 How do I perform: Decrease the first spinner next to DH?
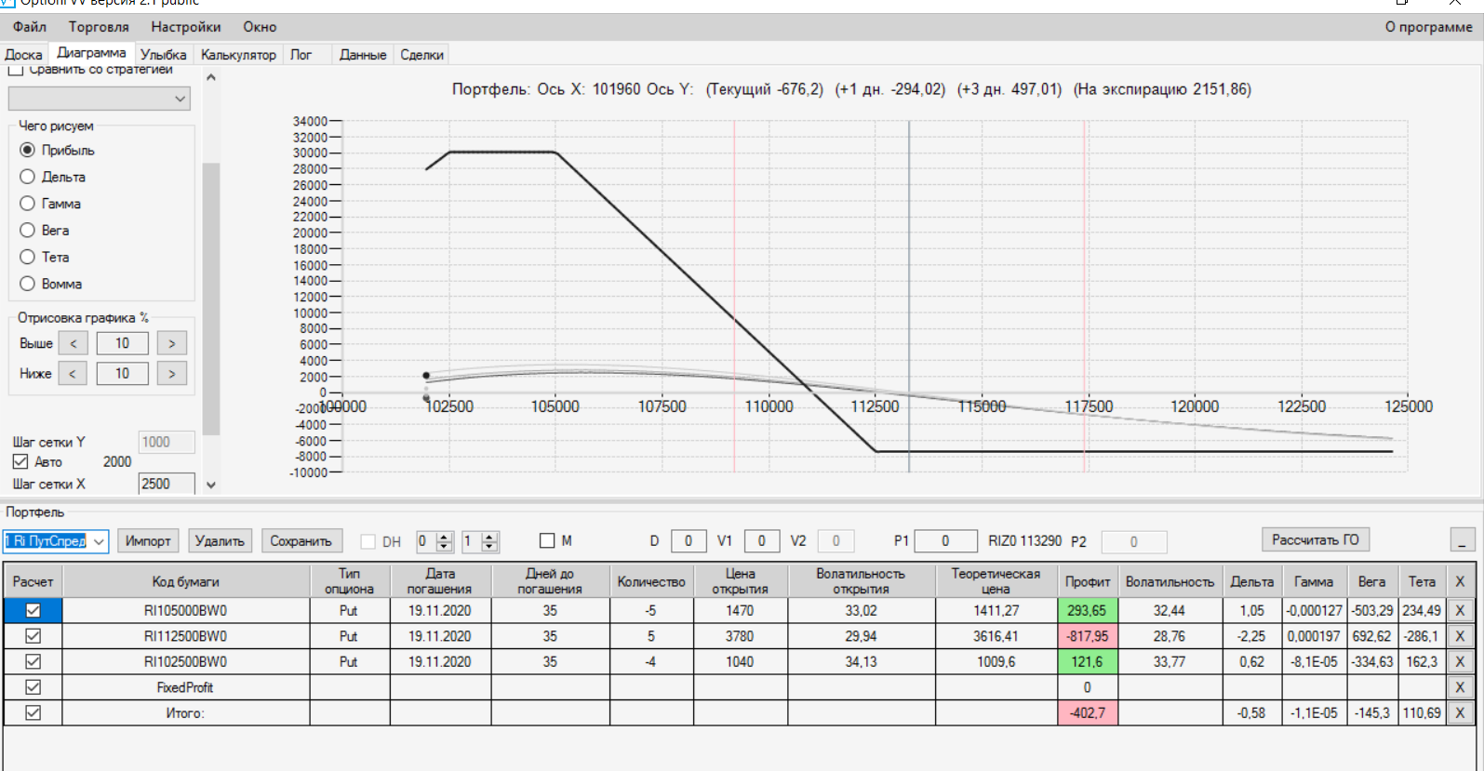point(445,546)
